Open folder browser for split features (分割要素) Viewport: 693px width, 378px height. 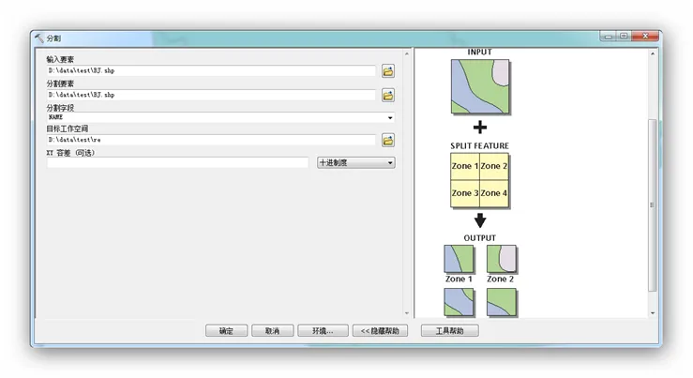387,95
